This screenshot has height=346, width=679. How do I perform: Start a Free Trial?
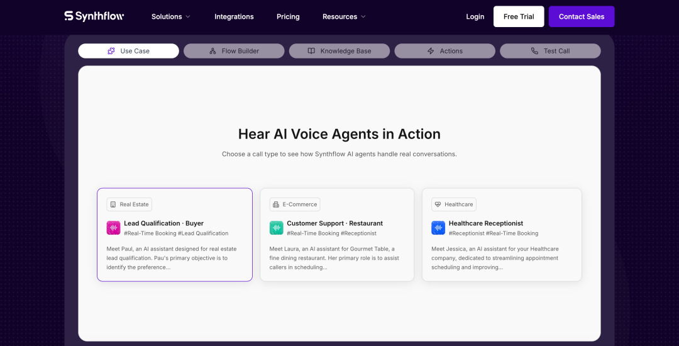click(519, 16)
